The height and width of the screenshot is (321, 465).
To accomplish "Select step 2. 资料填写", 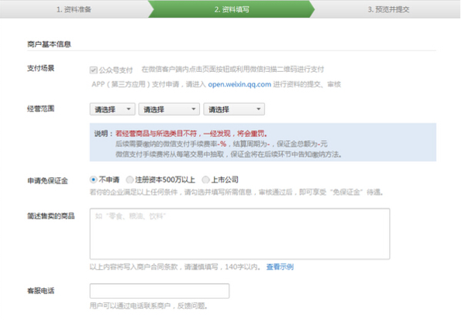I will point(232,9).
